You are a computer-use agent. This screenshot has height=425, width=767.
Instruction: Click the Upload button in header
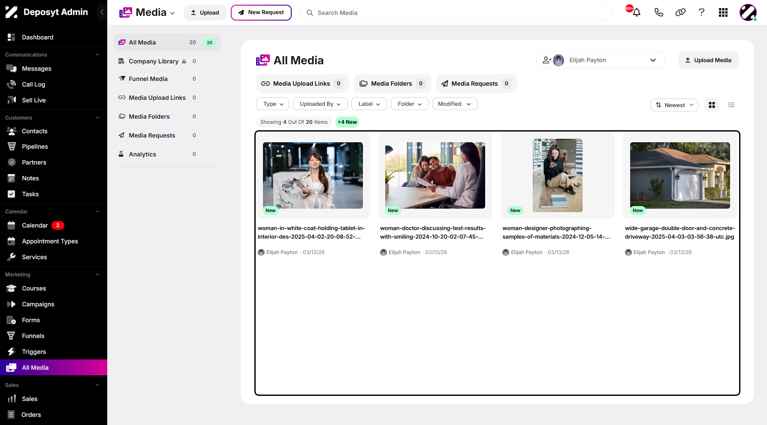205,12
